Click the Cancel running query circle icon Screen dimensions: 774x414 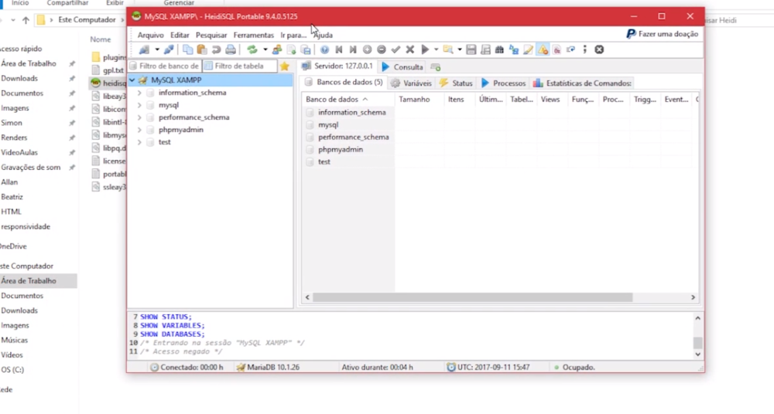click(599, 49)
